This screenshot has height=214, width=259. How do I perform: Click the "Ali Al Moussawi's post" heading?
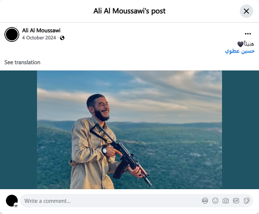coord(129,11)
